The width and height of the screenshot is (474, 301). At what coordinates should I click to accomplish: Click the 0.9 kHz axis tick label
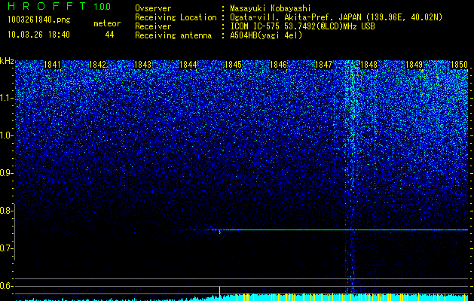pyautogui.click(x=6, y=173)
